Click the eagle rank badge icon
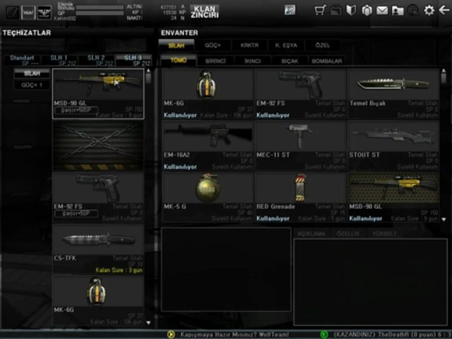Viewport: 452px width, 339px height. pyautogui.click(x=44, y=12)
